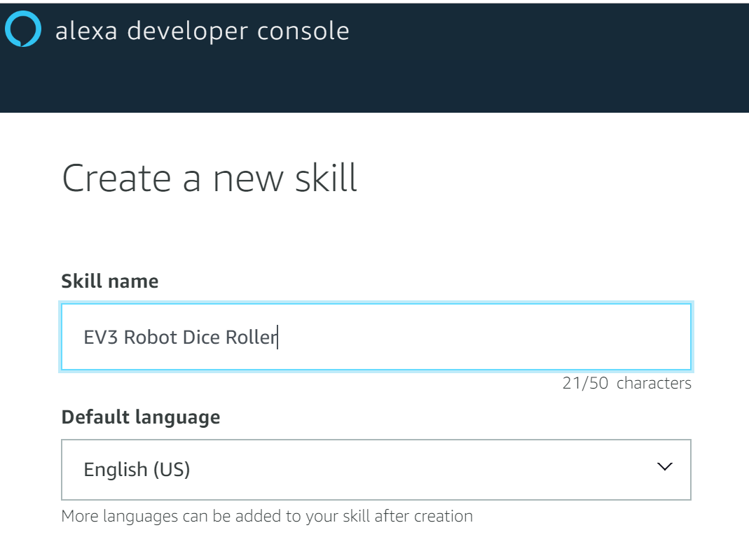Click the '21/50 characters' counter text
The height and width of the screenshot is (558, 749).
[x=626, y=383]
